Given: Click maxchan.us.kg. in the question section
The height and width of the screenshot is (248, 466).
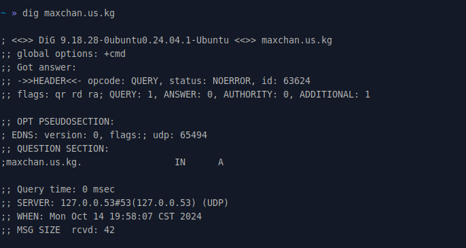Looking at the screenshot, I should click(x=43, y=163).
